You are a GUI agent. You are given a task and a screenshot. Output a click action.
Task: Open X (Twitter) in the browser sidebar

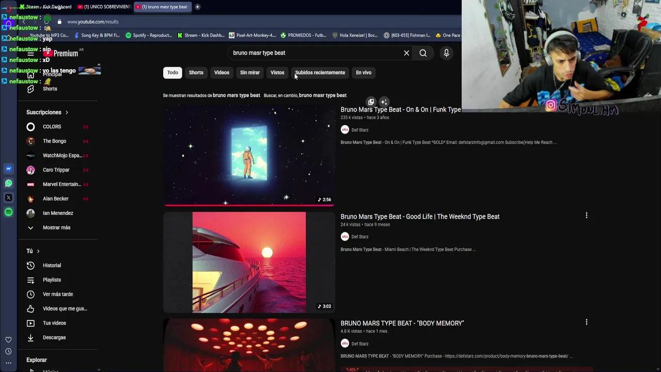pos(8,197)
